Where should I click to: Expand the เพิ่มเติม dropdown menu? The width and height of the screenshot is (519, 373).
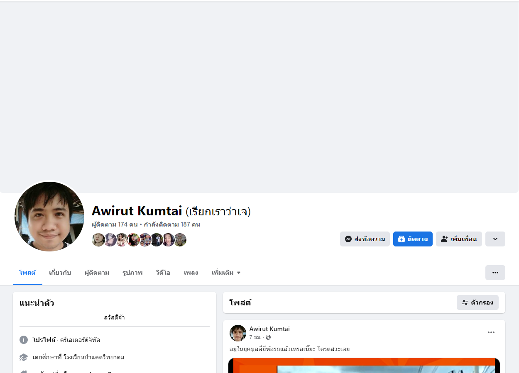[226, 273]
